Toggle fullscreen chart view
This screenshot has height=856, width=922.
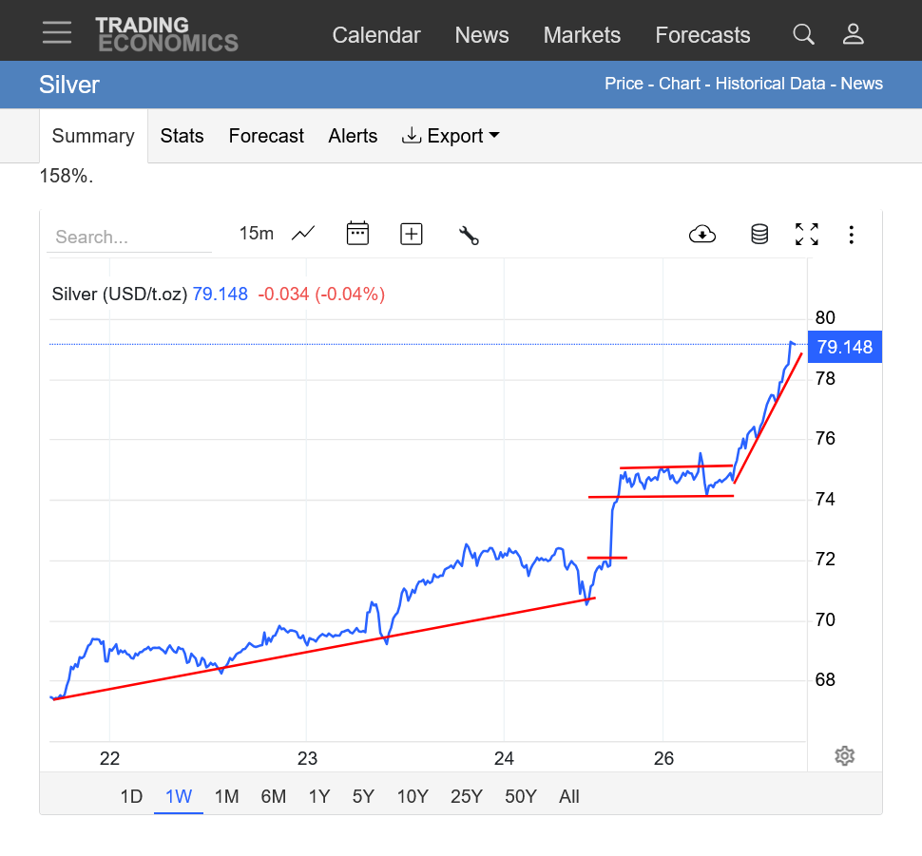click(806, 234)
